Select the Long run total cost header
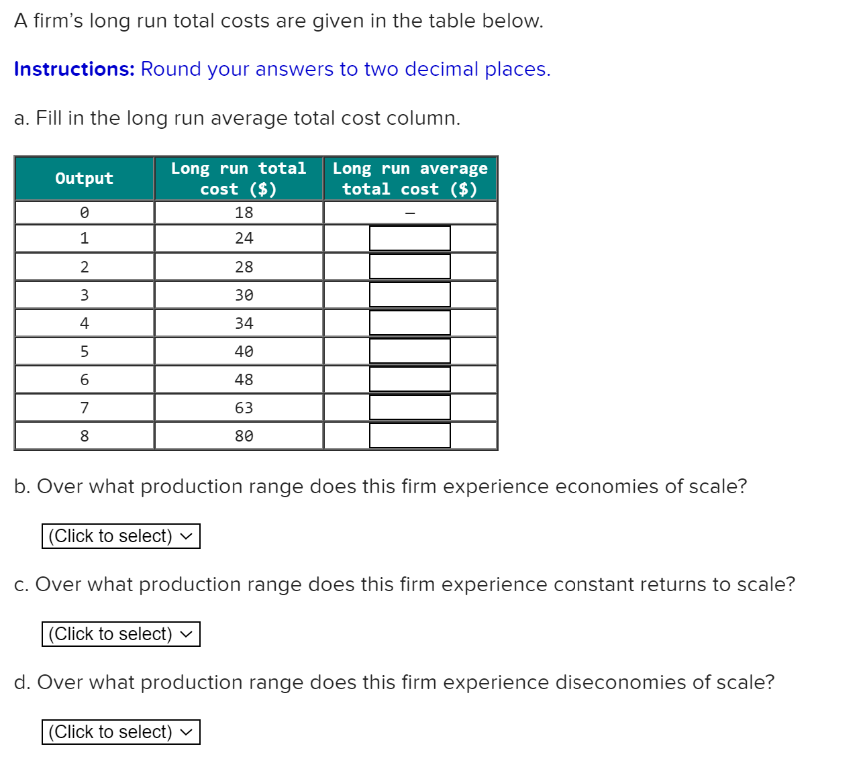Viewport: 865px width, 773px height. pyautogui.click(x=238, y=178)
